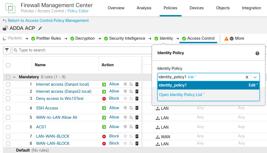
Task: Open the Overview menu
Action: (116, 8)
